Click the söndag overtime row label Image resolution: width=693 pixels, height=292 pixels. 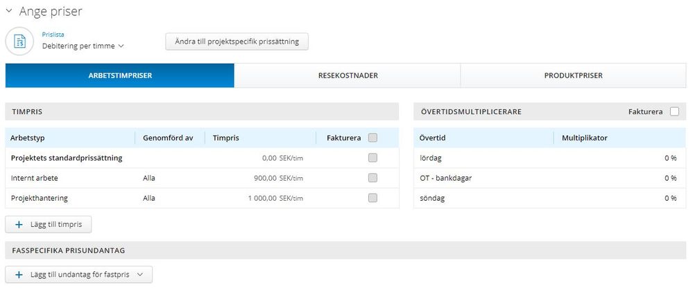(432, 198)
